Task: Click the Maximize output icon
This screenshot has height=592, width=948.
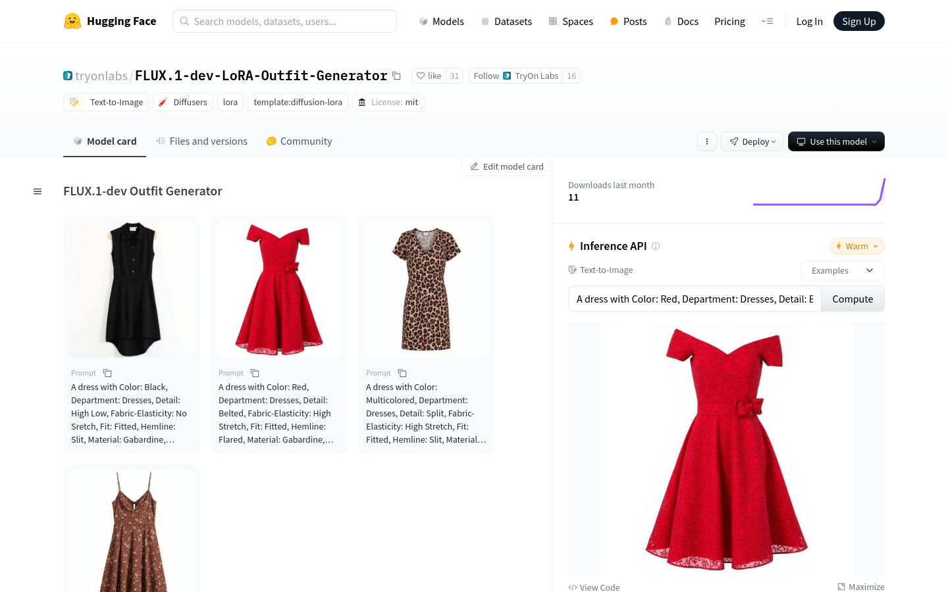Action: [841, 587]
